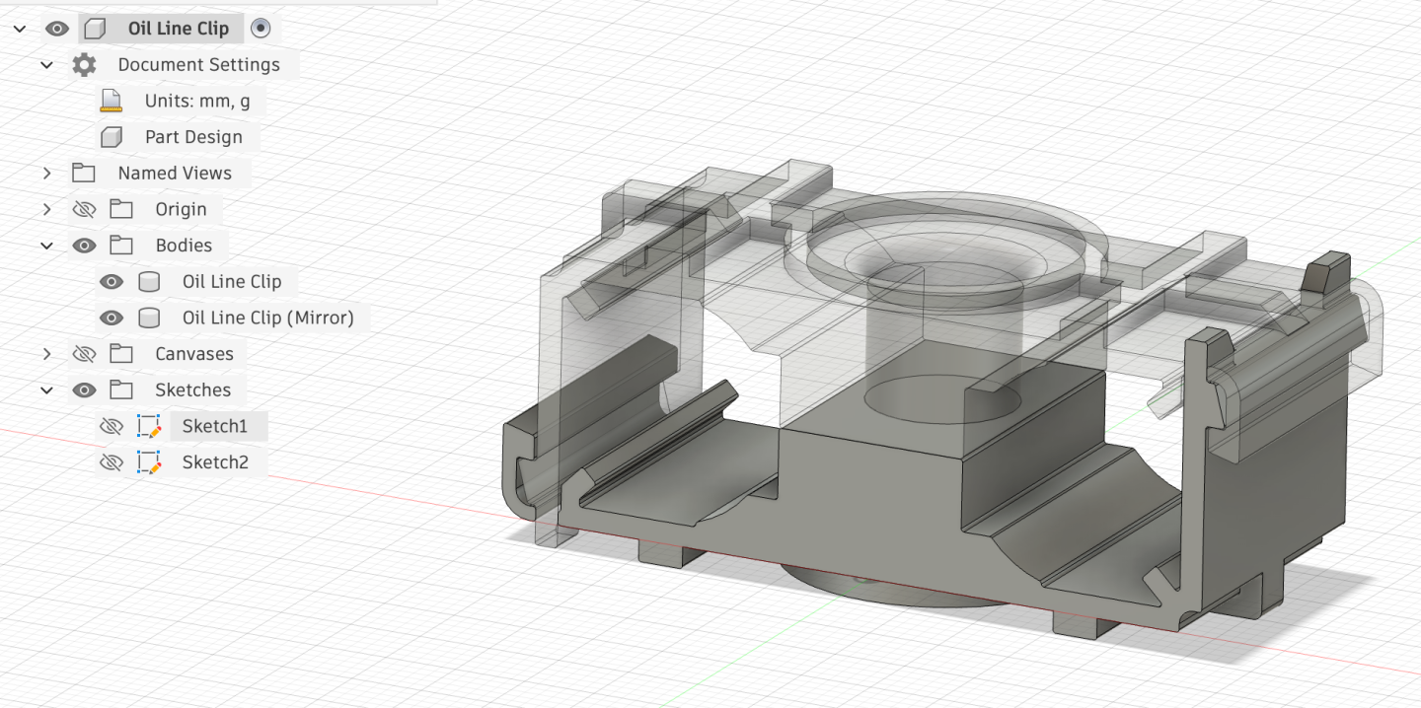Hide the Oil Line Clip body

point(112,282)
